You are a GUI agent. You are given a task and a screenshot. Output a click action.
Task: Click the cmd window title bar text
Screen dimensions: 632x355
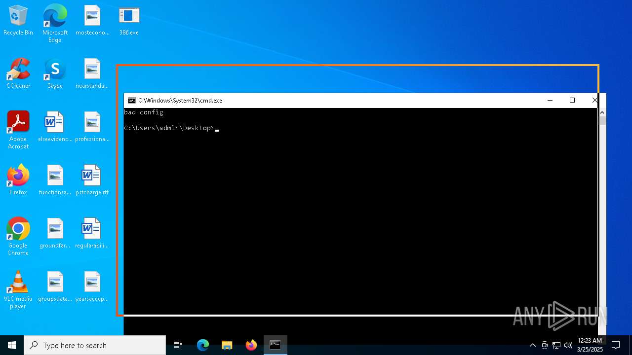pos(180,101)
